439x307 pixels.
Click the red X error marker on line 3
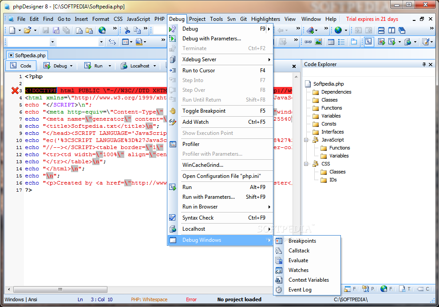coord(15,91)
